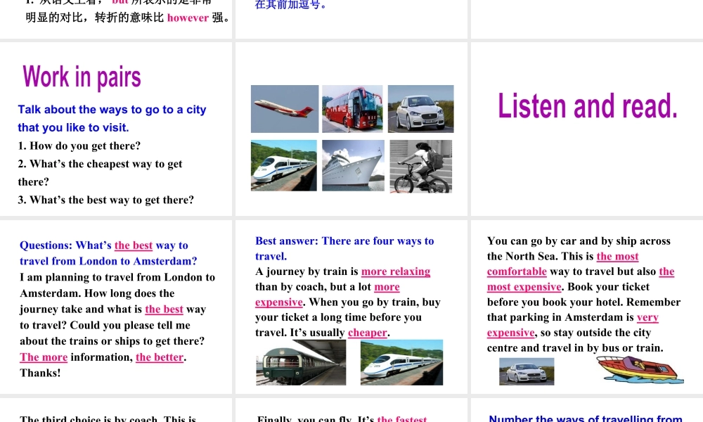Select the cruise ship picture
703x422 pixels.
click(x=353, y=166)
